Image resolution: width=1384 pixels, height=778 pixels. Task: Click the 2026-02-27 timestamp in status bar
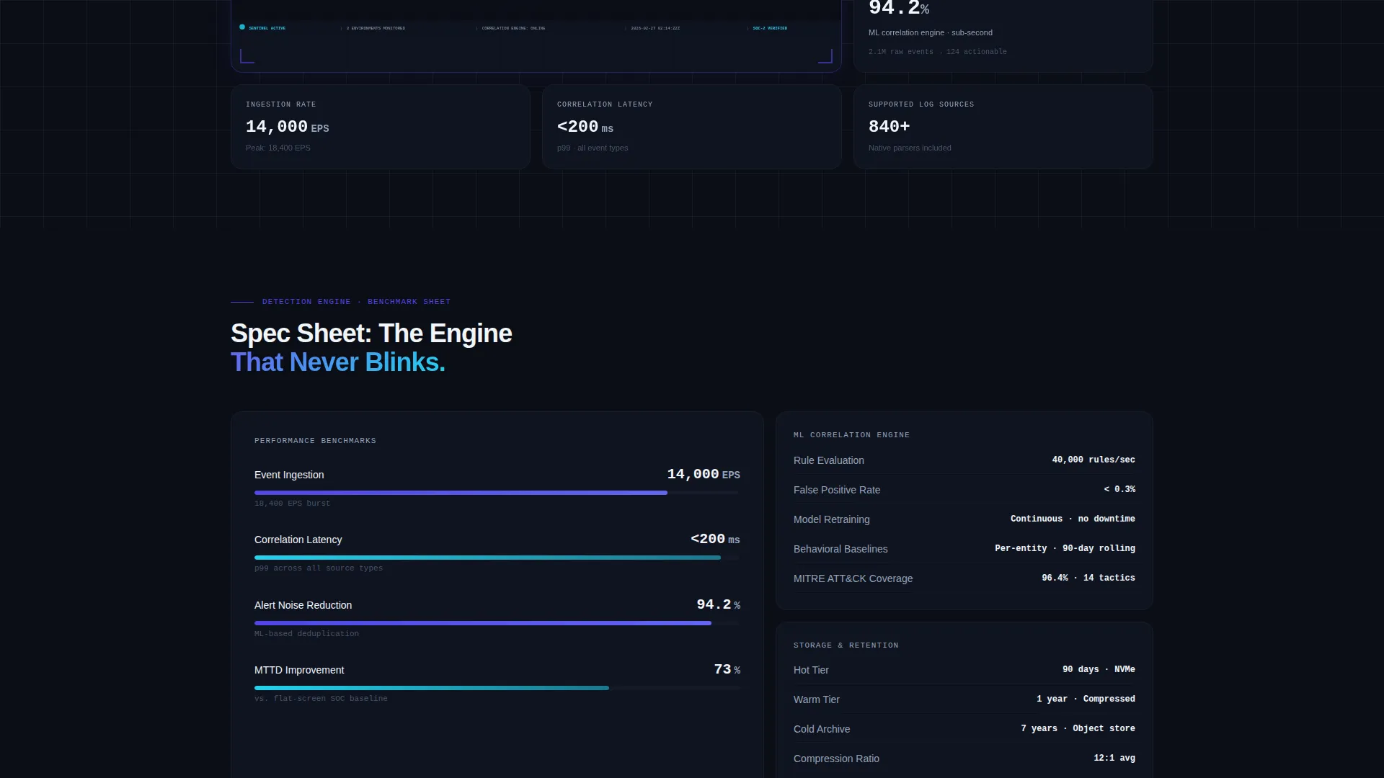coord(655,28)
